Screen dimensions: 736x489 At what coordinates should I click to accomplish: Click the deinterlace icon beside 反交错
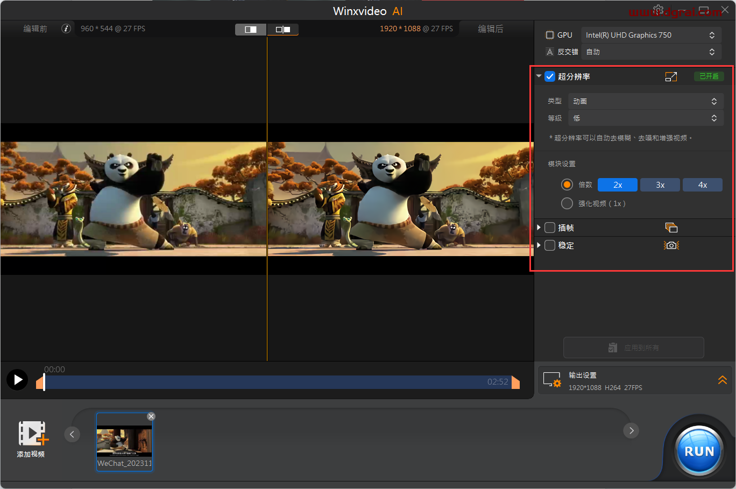pyautogui.click(x=549, y=52)
